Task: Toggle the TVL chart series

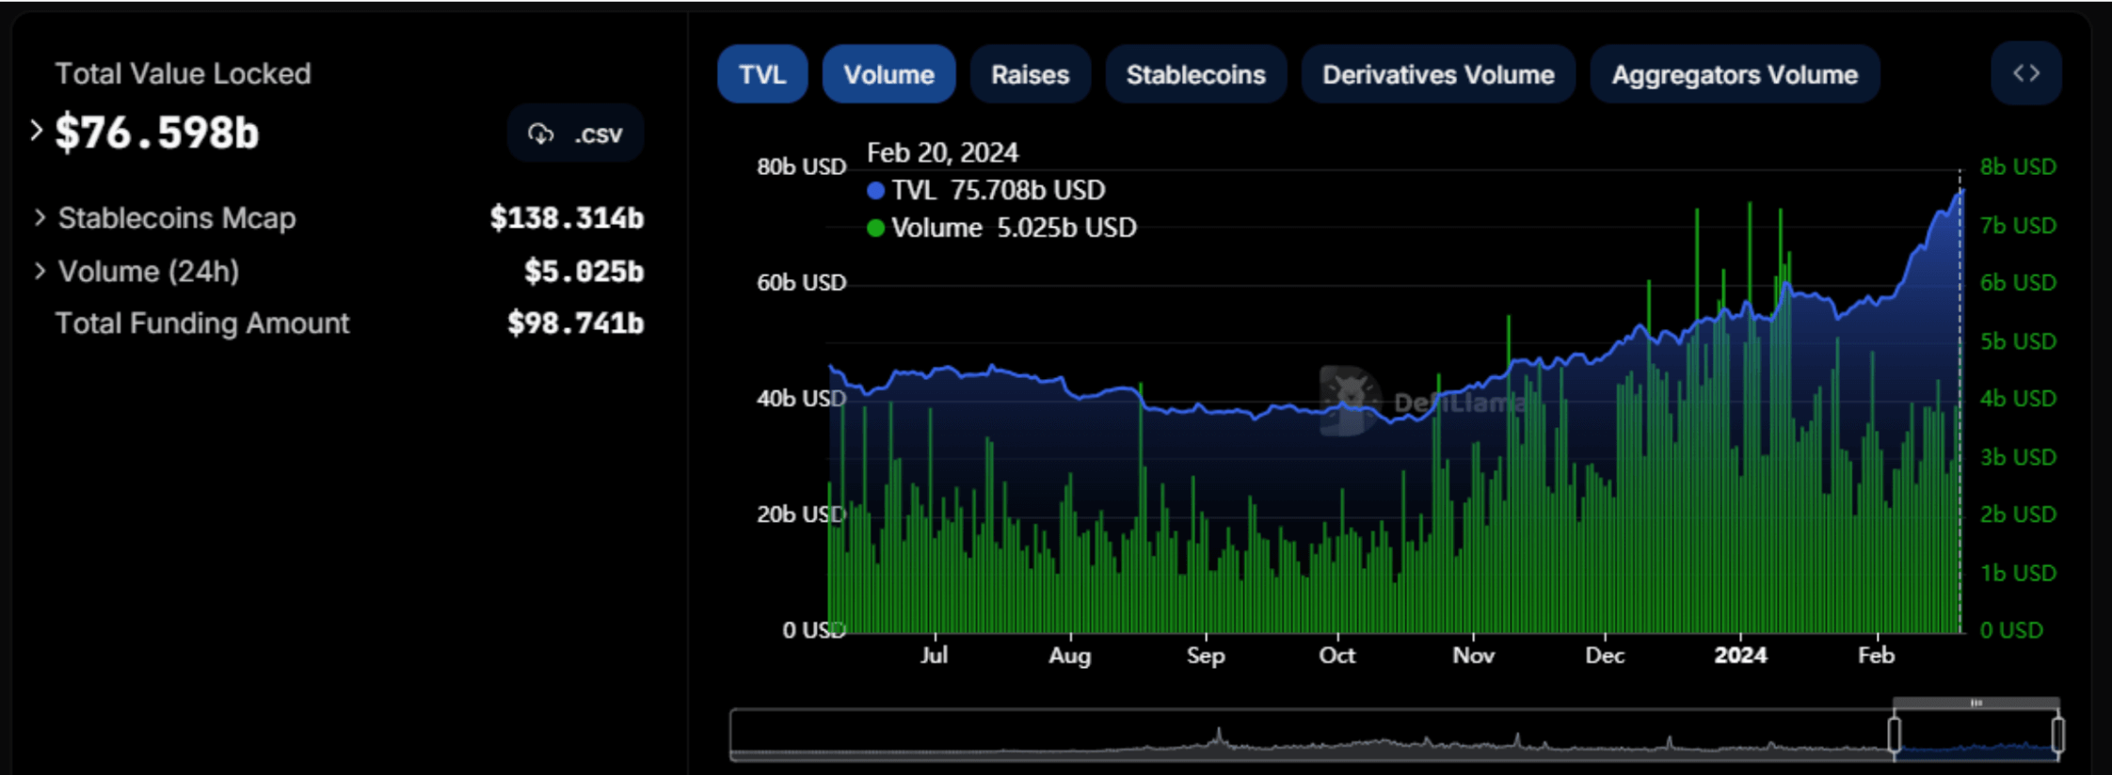Action: pyautogui.click(x=761, y=74)
